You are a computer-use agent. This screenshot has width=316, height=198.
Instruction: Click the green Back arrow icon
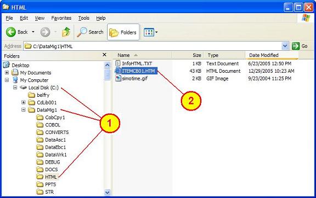[11, 32]
